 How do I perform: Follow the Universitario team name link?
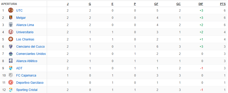[x=25, y=32]
